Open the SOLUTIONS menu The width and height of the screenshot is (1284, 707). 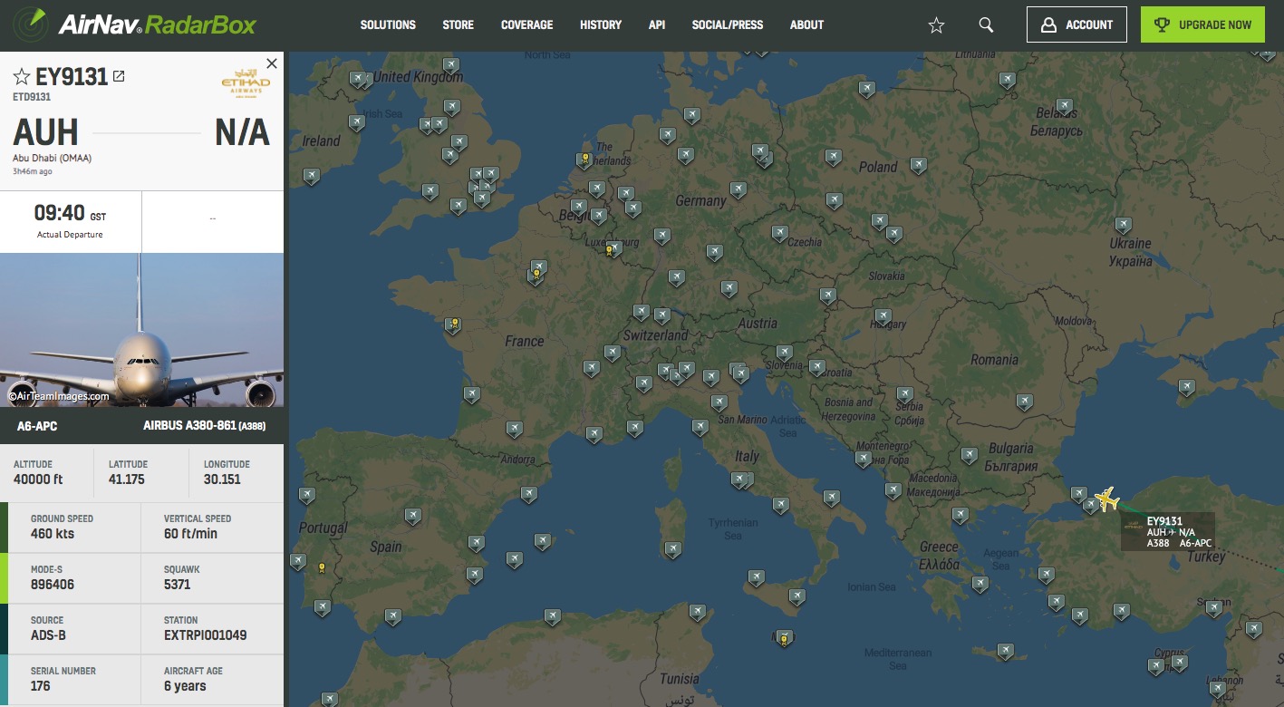387,24
